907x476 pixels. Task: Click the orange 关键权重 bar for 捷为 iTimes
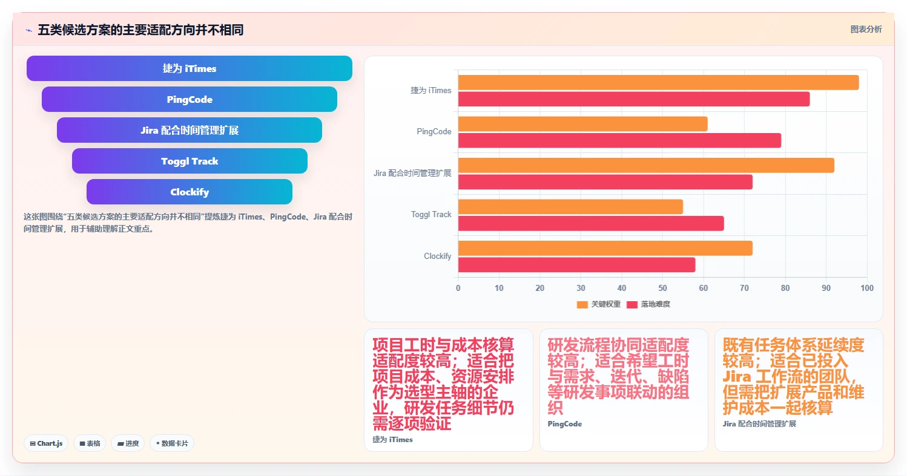[x=658, y=82]
